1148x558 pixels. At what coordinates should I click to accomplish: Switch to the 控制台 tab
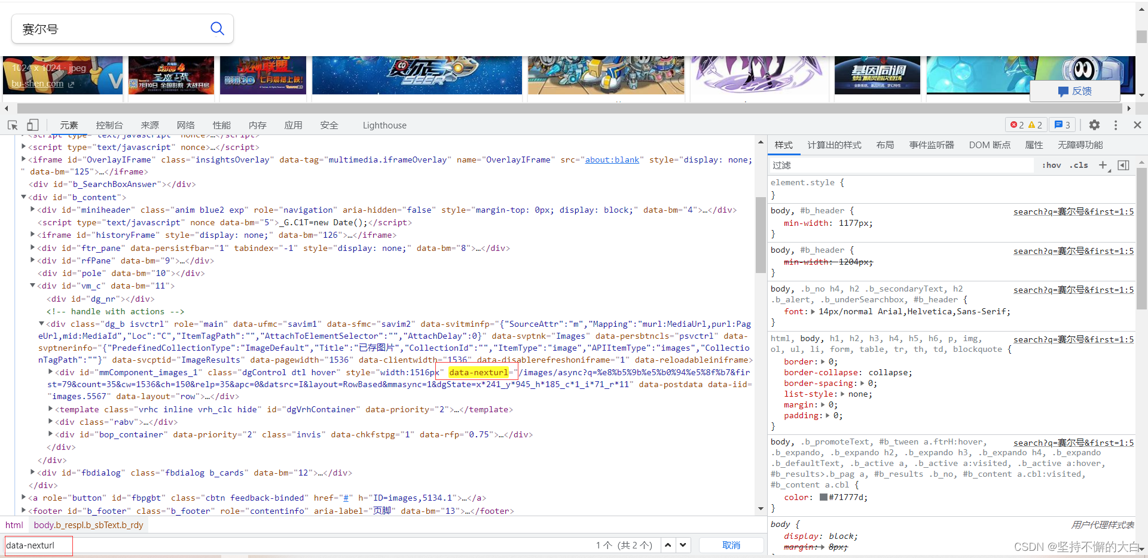[109, 125]
